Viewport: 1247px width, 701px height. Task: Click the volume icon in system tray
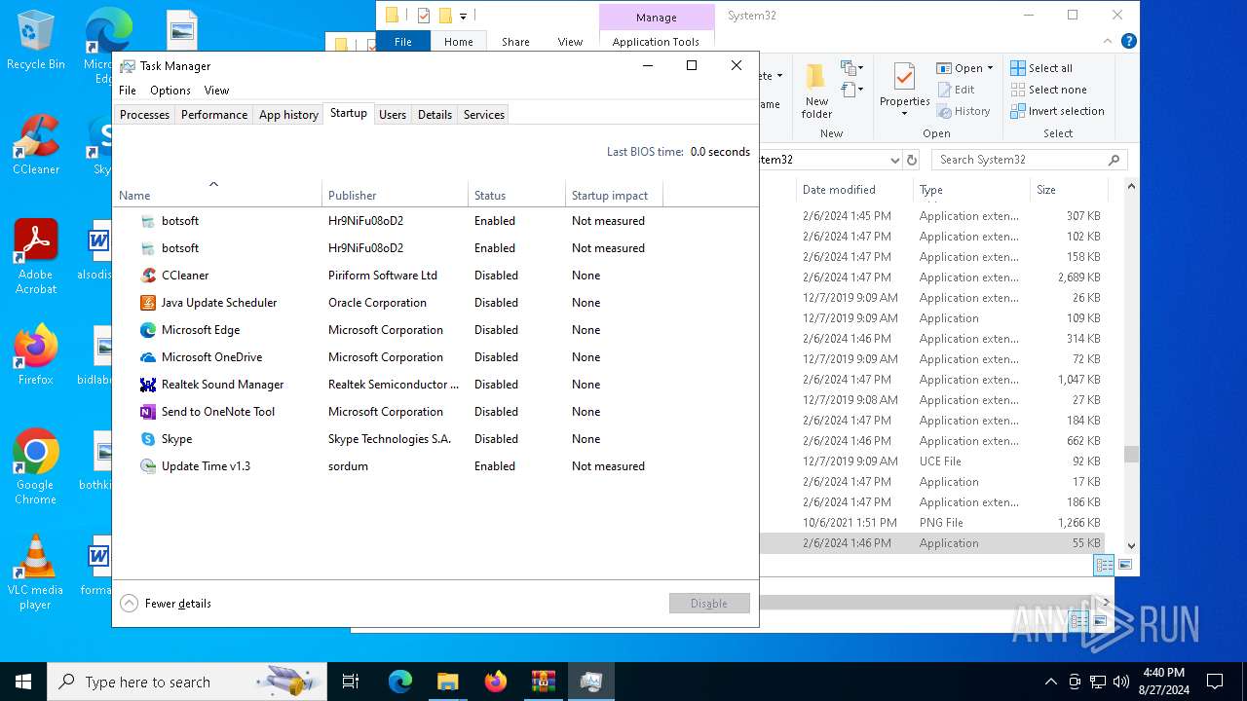coord(1120,682)
